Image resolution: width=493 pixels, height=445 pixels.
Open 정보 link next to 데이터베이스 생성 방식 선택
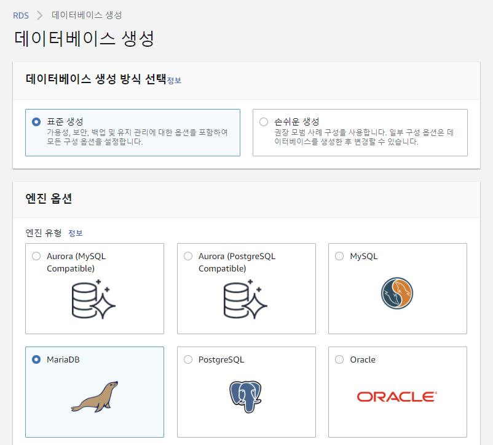174,81
